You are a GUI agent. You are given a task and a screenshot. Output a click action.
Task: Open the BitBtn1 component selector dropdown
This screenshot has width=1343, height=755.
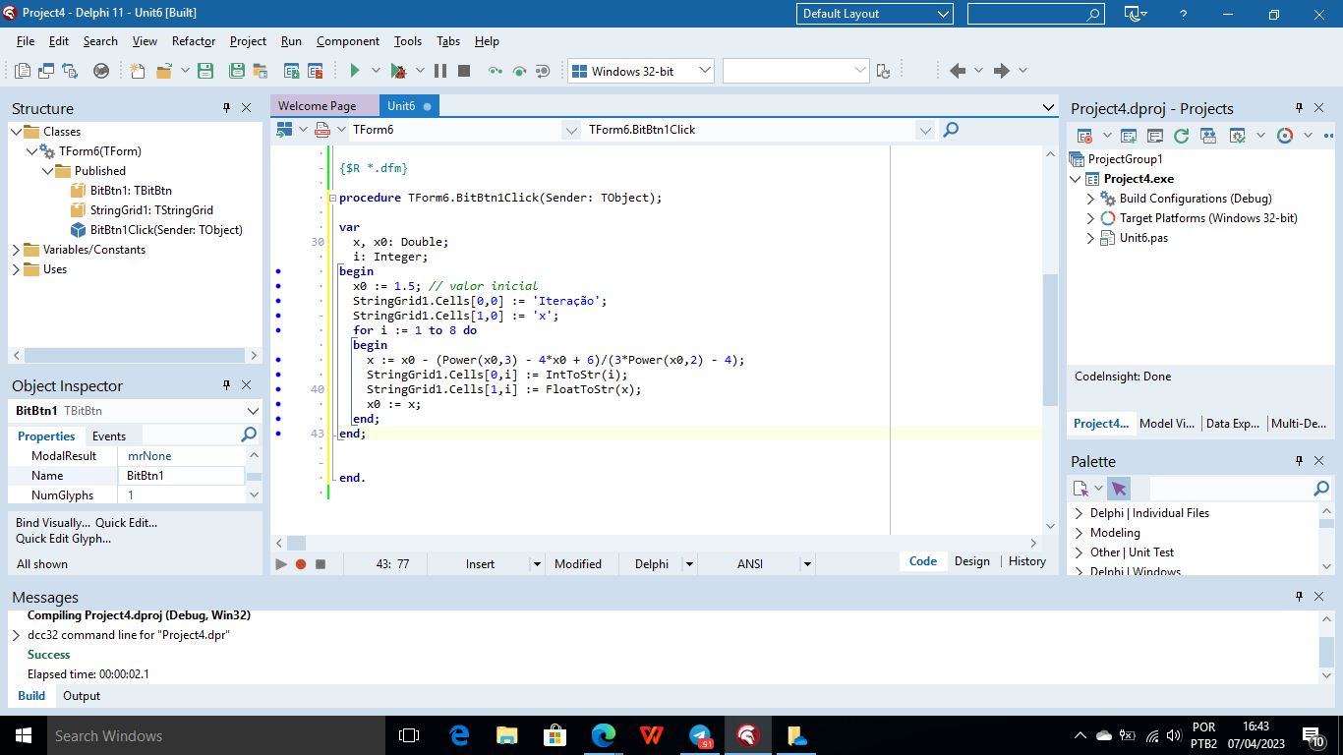coord(254,411)
